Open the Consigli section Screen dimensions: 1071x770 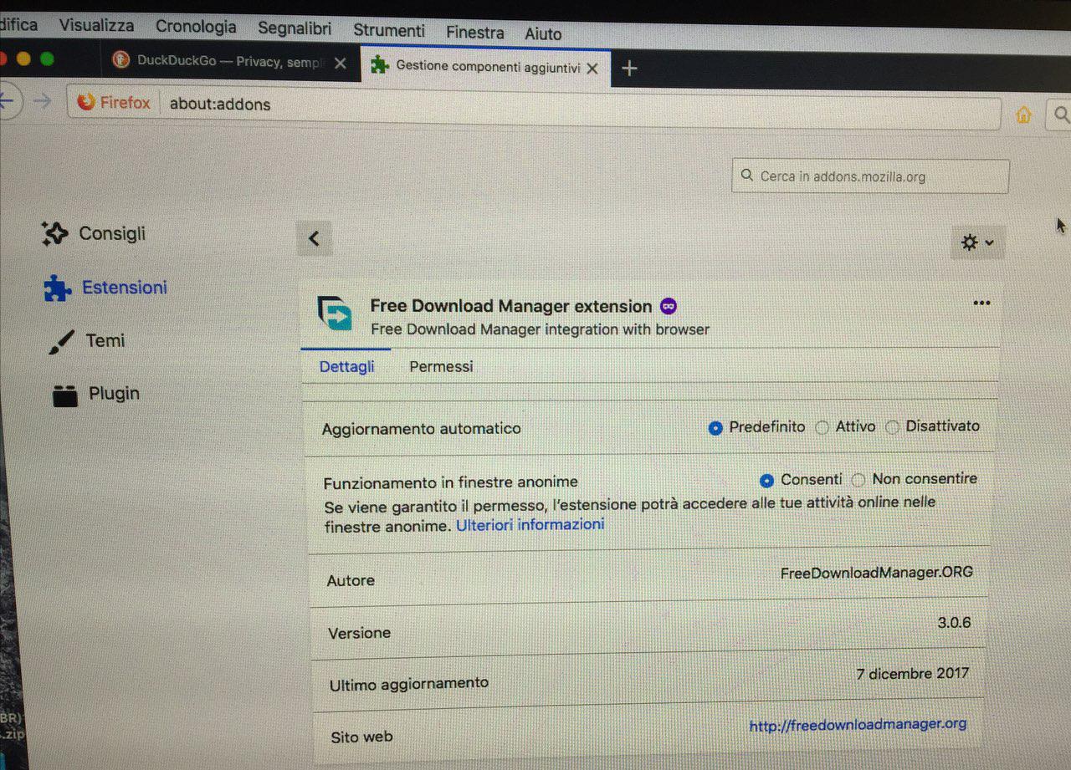(93, 234)
